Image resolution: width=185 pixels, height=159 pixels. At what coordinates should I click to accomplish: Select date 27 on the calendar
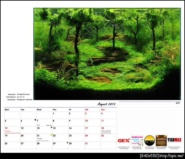click(x=22, y=144)
